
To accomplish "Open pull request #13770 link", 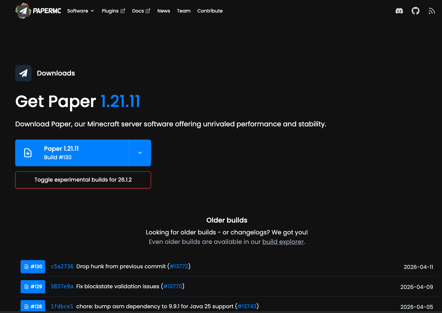I will 173,287.
